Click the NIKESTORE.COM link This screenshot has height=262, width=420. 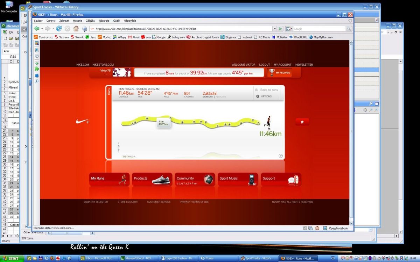click(x=103, y=65)
